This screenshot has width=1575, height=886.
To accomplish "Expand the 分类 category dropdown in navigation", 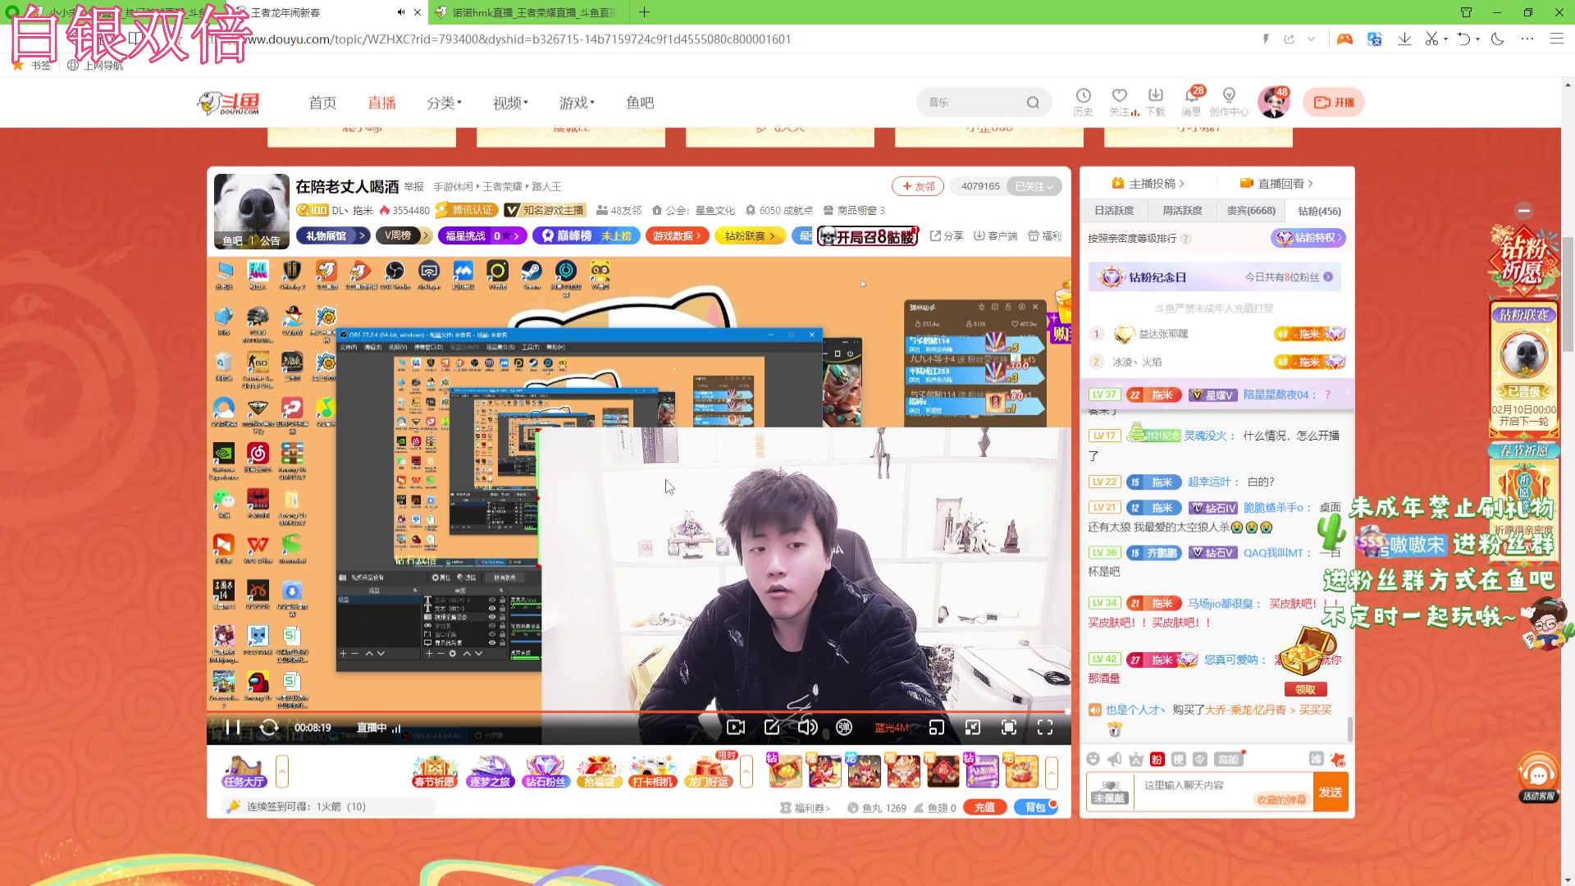I will pos(443,102).
